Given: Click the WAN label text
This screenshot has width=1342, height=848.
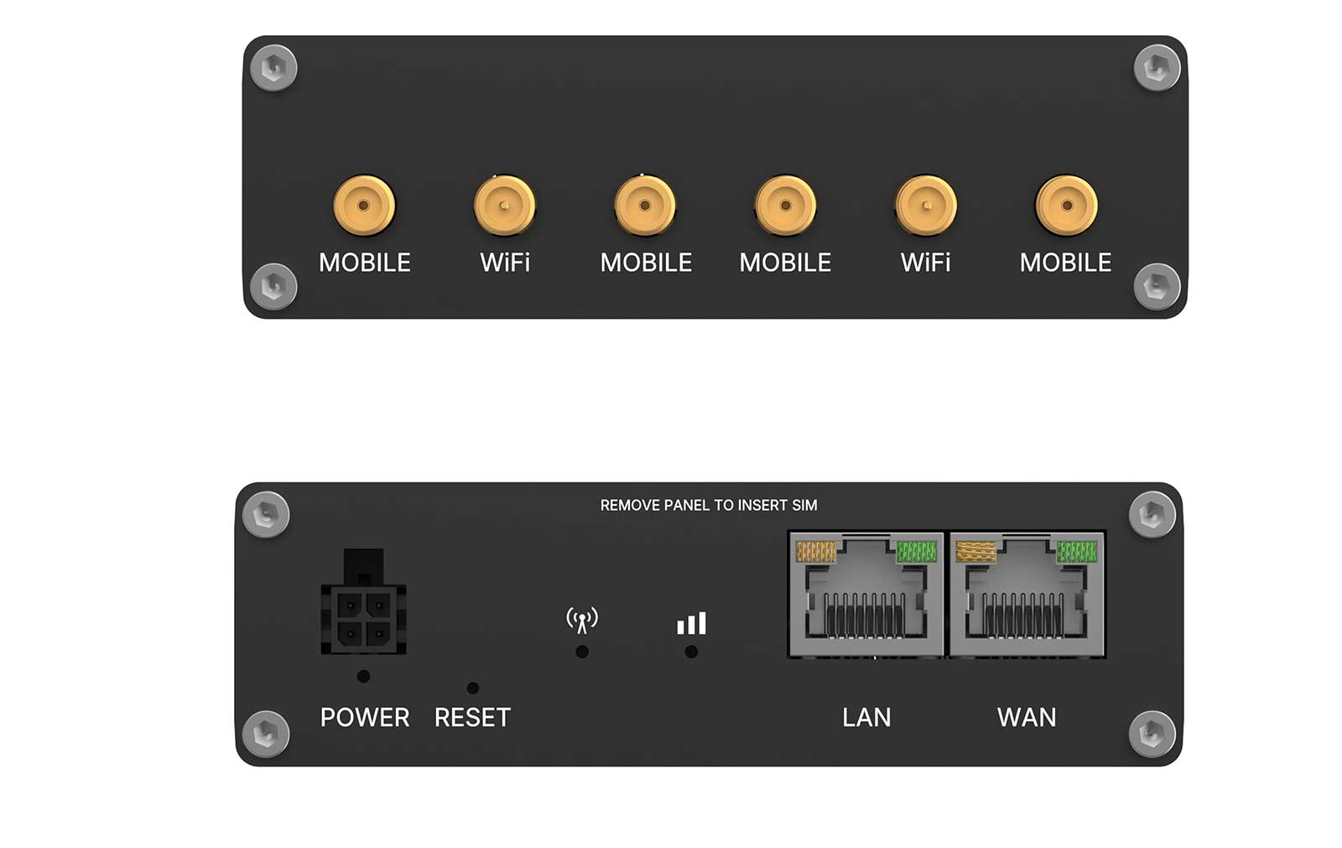Looking at the screenshot, I should [1027, 718].
